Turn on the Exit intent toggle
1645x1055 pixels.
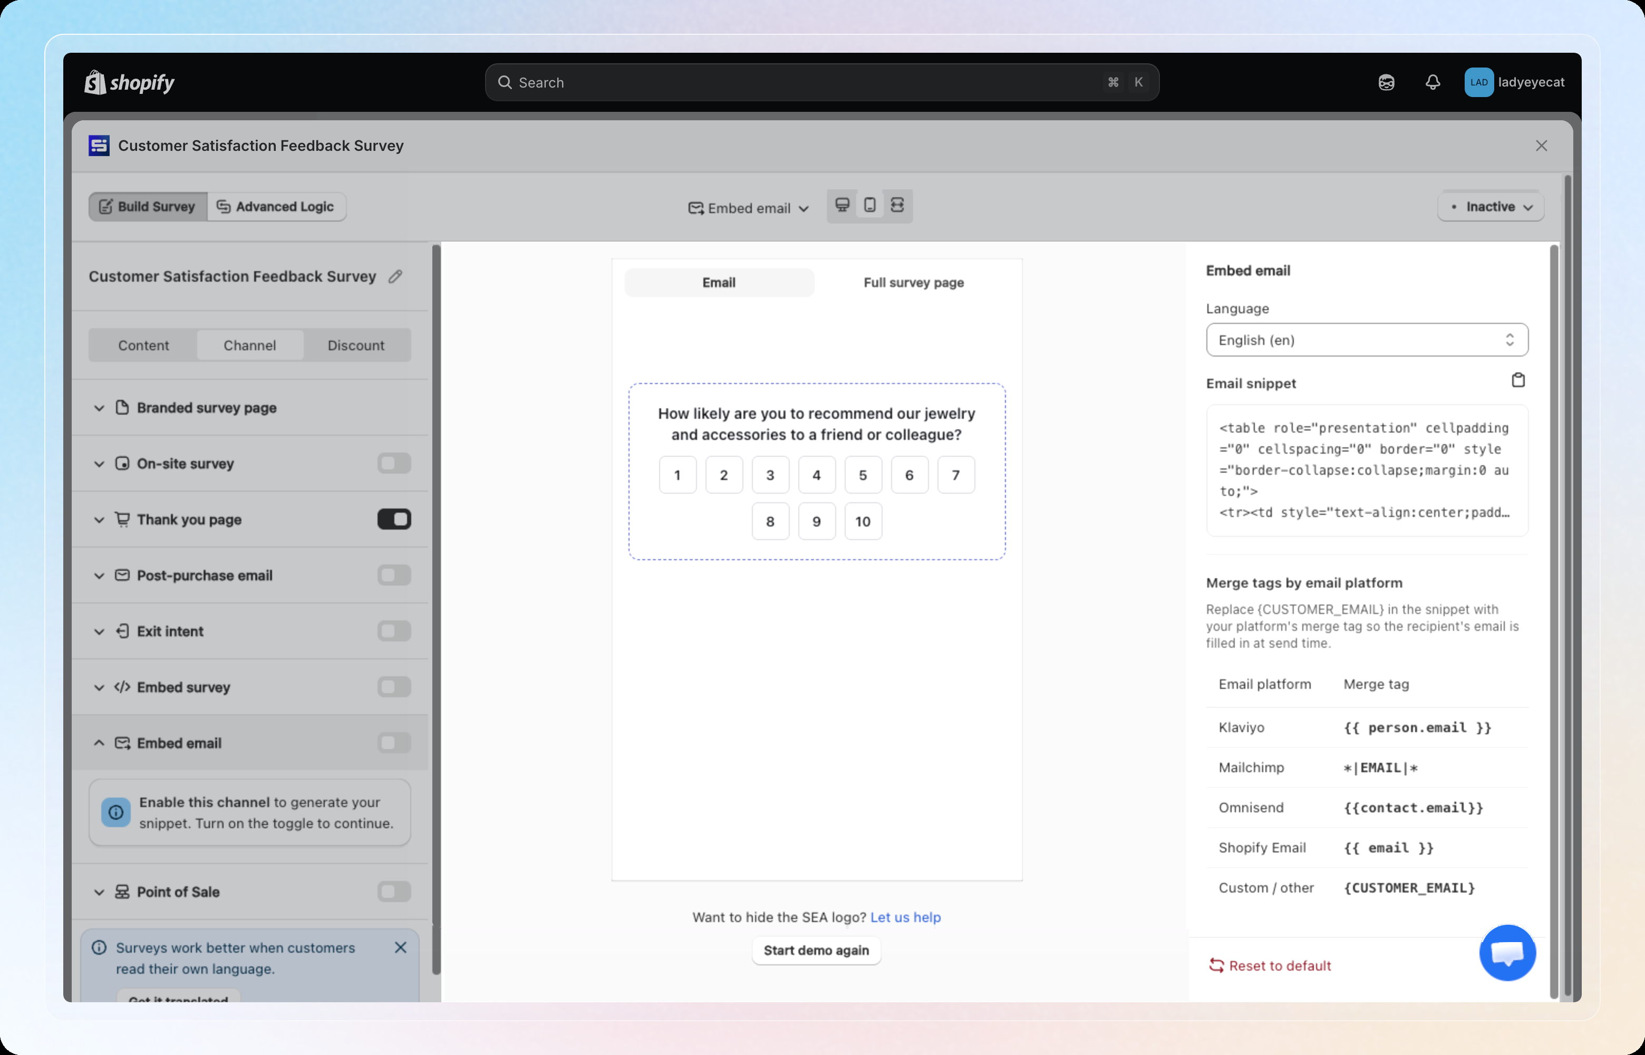point(394,631)
